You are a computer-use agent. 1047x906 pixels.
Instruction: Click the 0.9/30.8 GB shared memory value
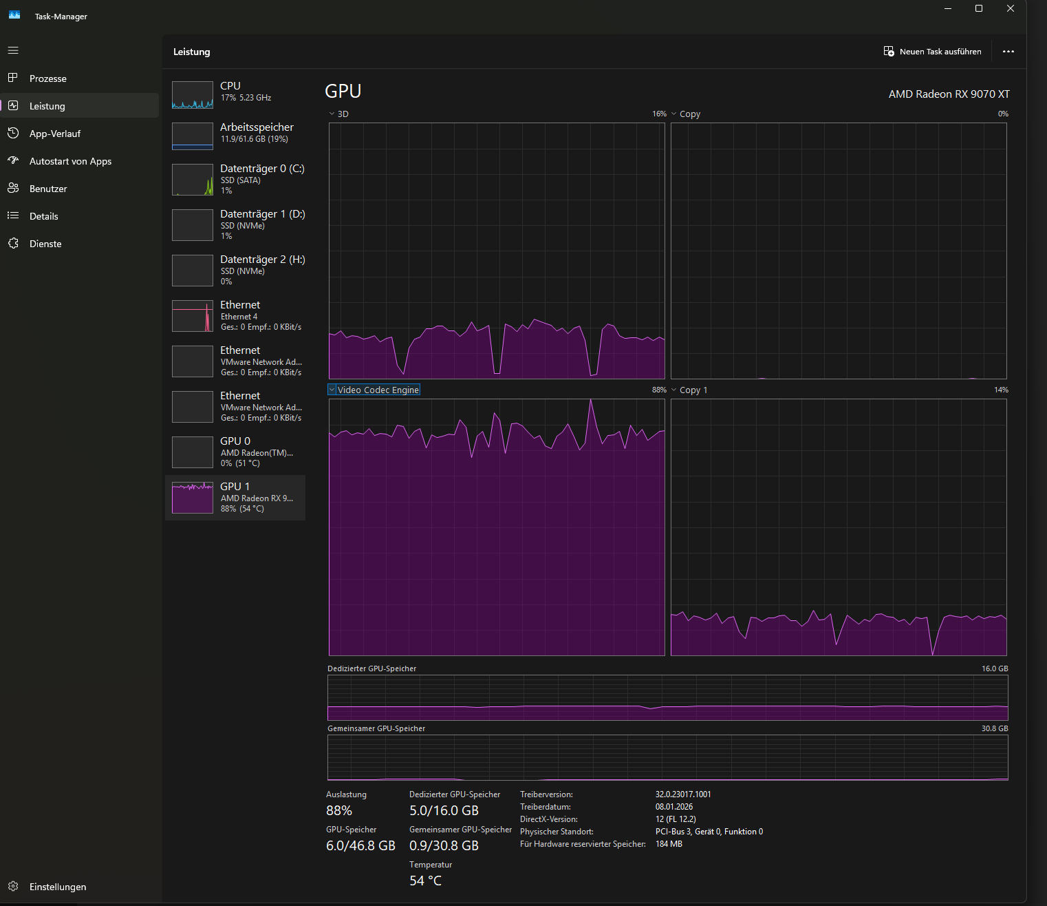pos(444,845)
